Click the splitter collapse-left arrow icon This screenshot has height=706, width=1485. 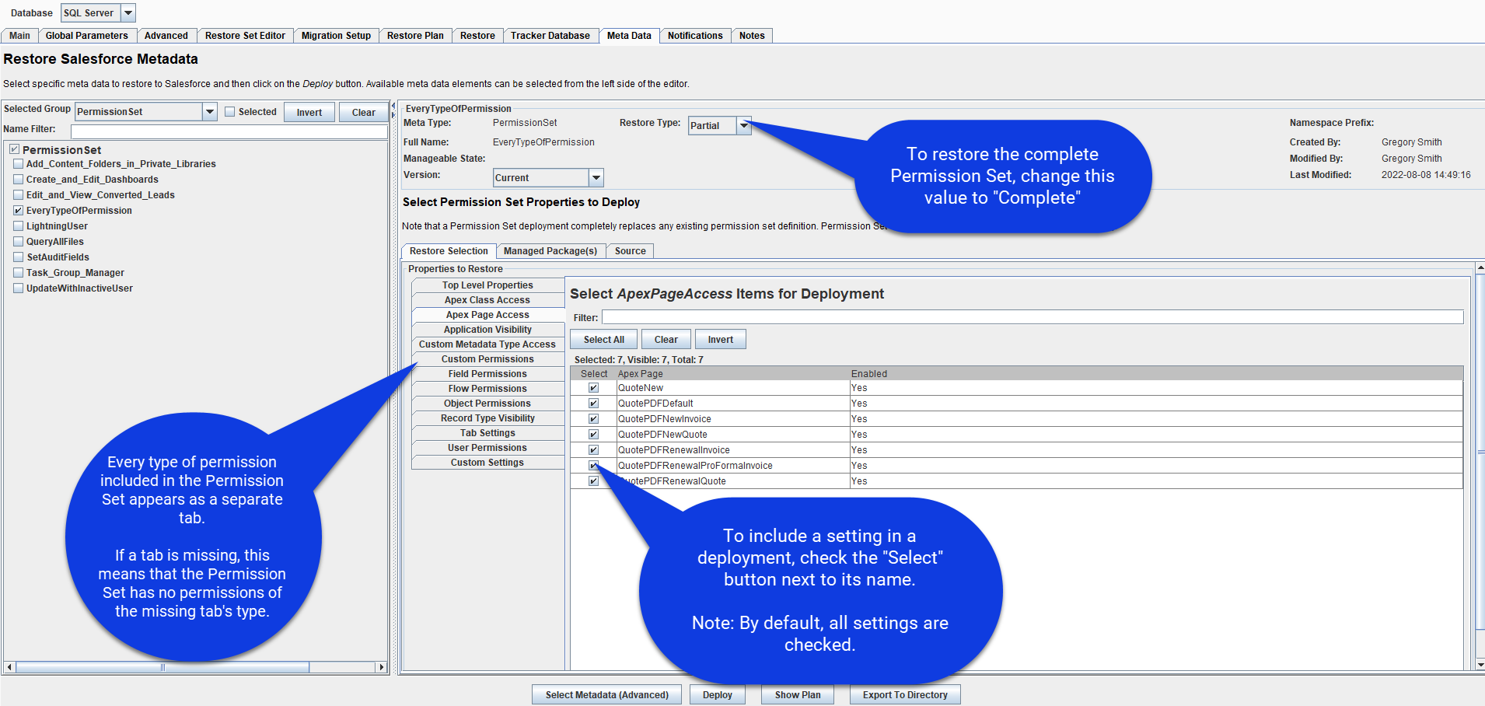click(x=393, y=106)
